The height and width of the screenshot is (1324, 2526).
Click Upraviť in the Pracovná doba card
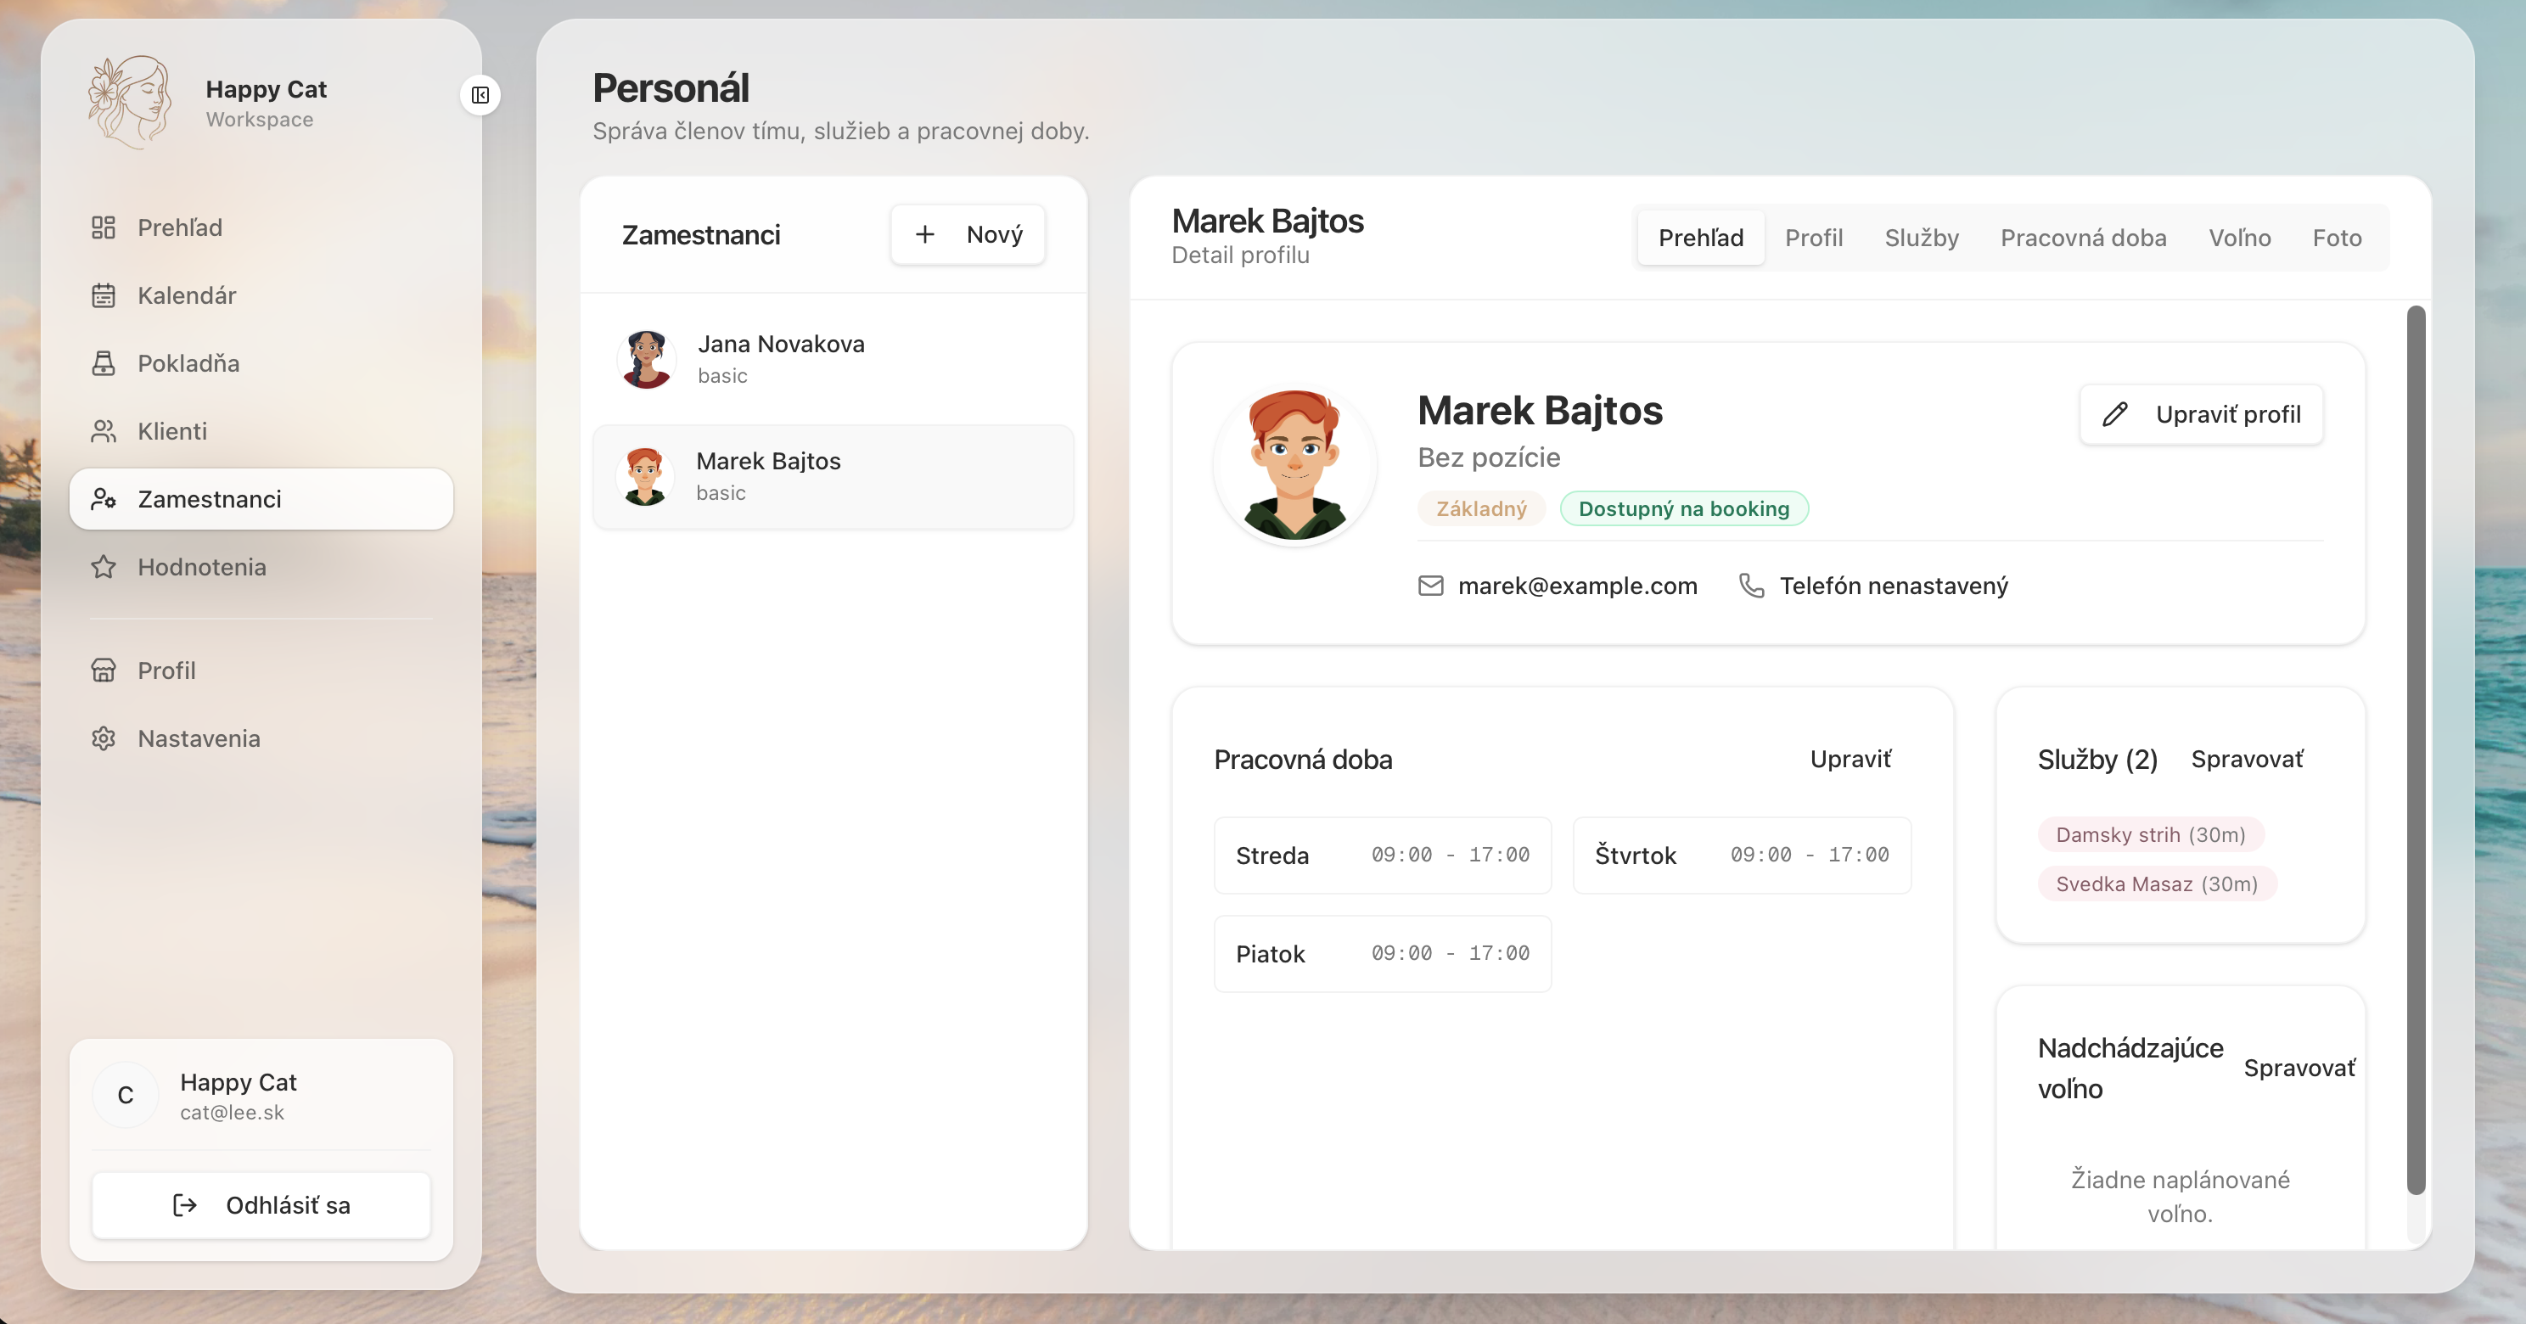tap(1851, 758)
